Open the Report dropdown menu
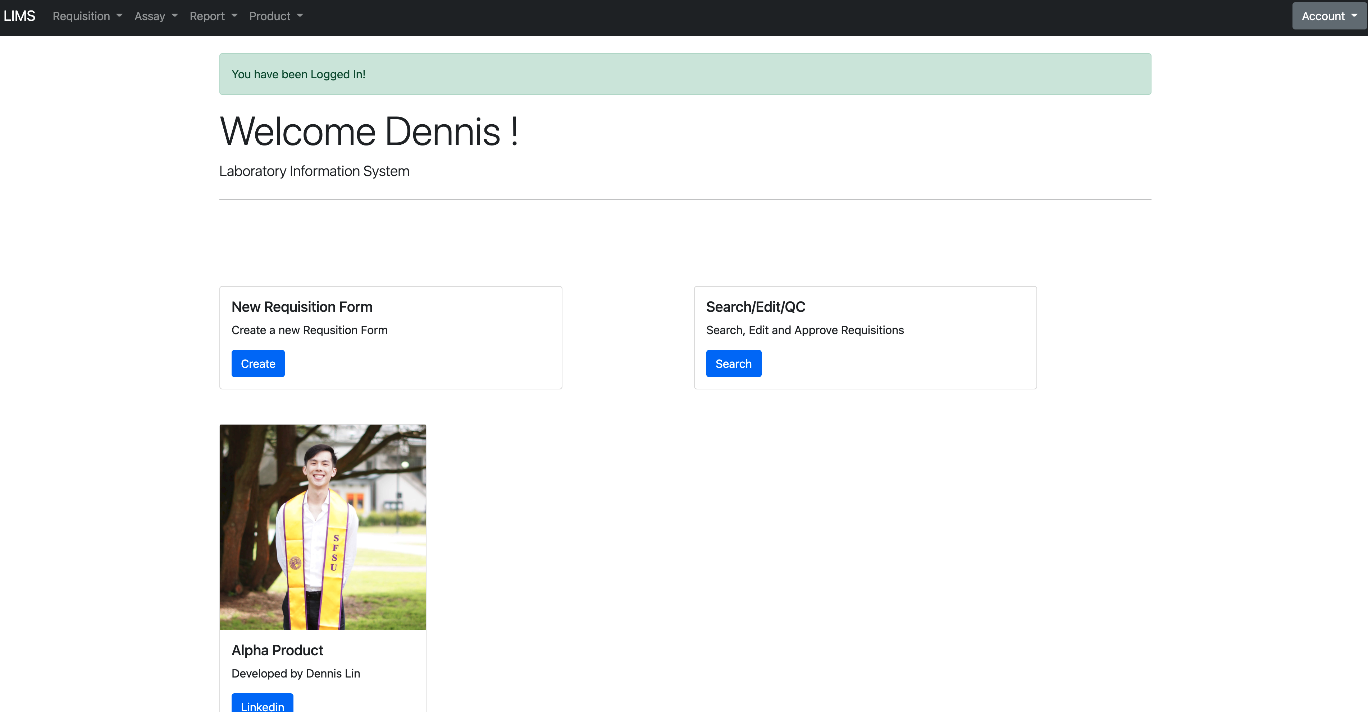 (214, 16)
